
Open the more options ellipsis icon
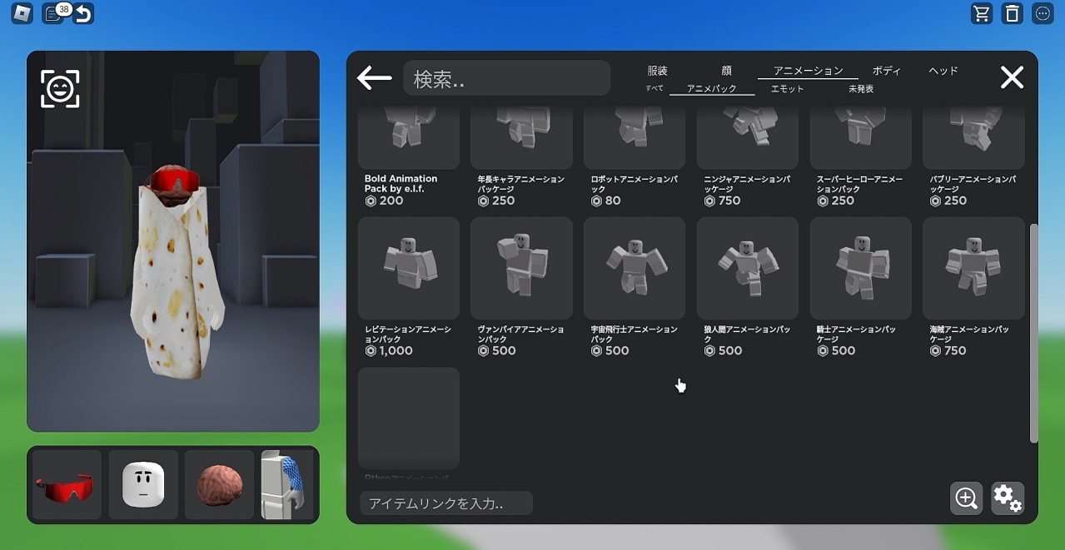point(1043,13)
